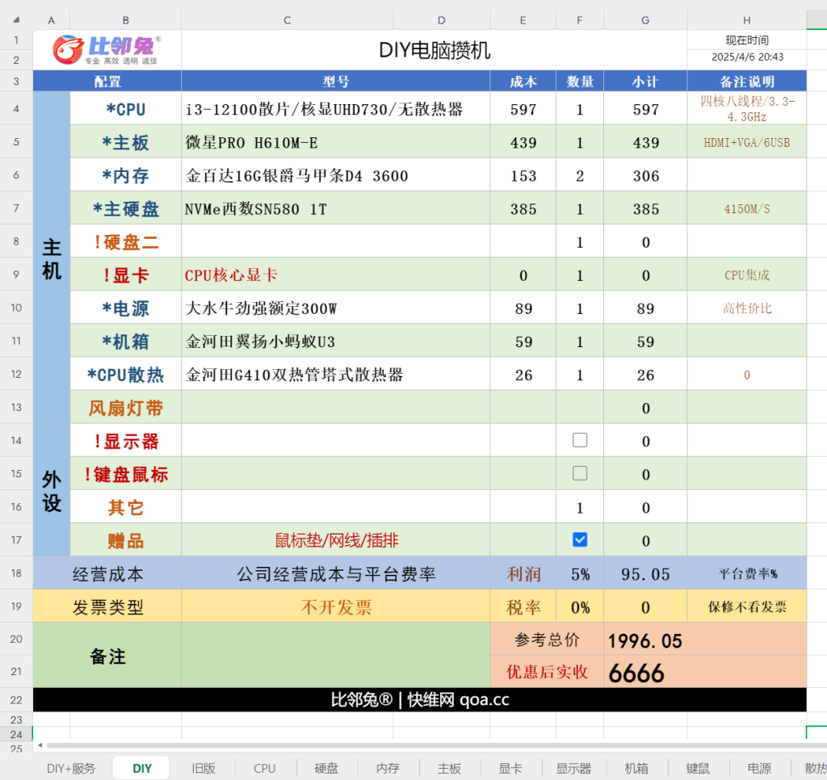This screenshot has height=780, width=827.
Task: Click the 外设 merged category cell
Action: [x=52, y=490]
